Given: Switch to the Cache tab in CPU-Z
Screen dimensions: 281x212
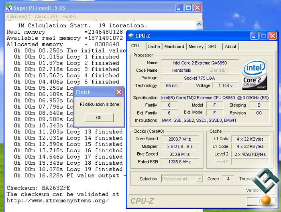Looking at the screenshot, I should tap(154, 46).
